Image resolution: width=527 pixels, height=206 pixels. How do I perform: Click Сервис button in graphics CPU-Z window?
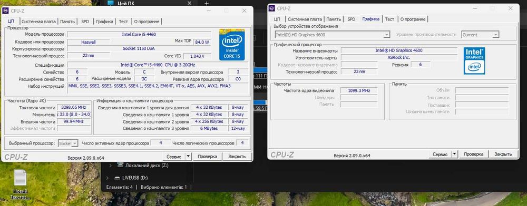point(440,154)
